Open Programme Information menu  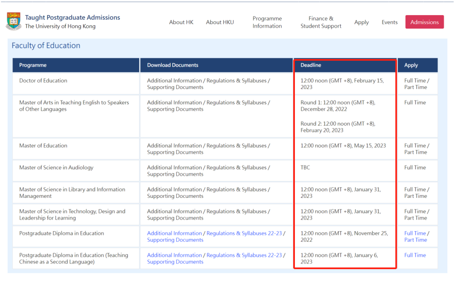tap(267, 22)
